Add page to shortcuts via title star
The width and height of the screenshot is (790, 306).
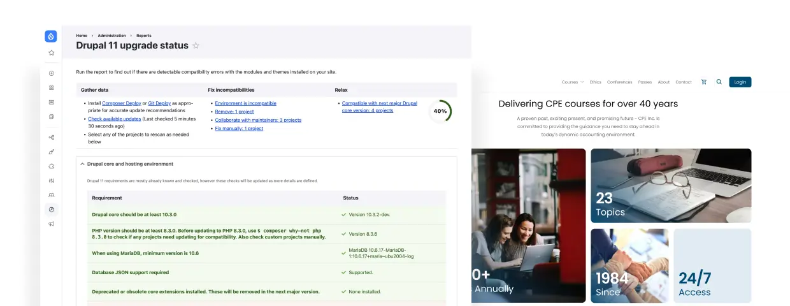[196, 46]
